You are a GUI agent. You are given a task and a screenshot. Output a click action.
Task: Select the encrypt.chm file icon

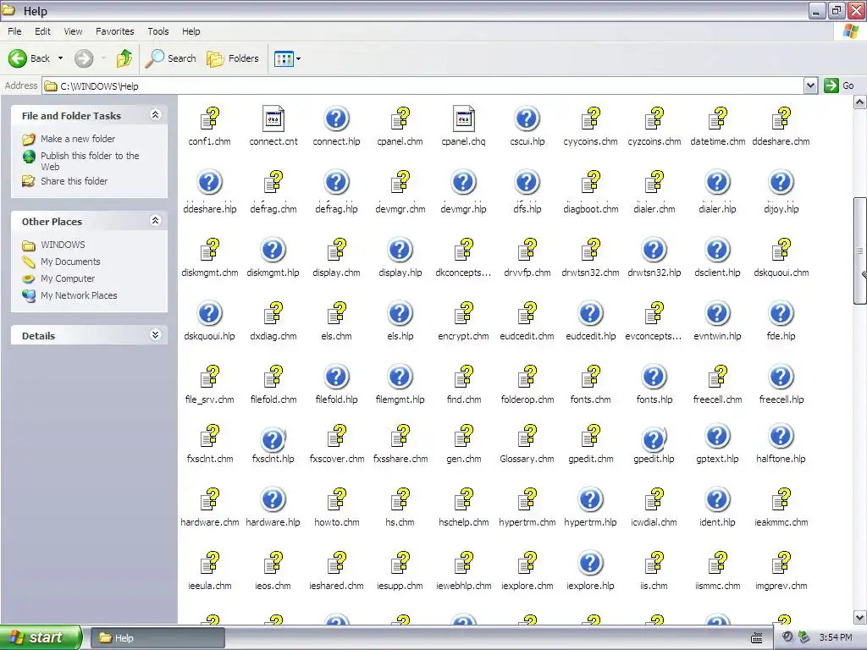[x=463, y=313]
